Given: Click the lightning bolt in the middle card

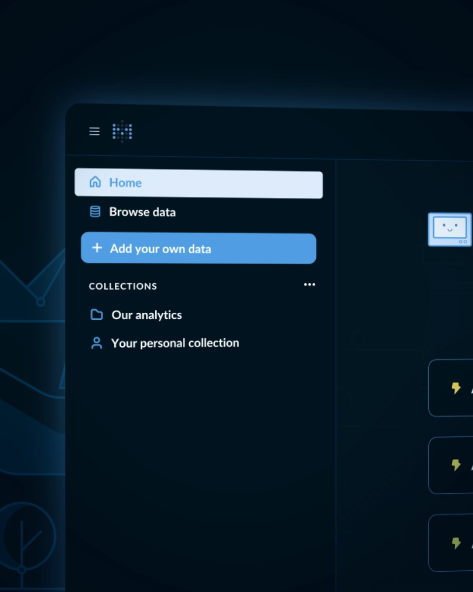Looking at the screenshot, I should click(x=456, y=465).
